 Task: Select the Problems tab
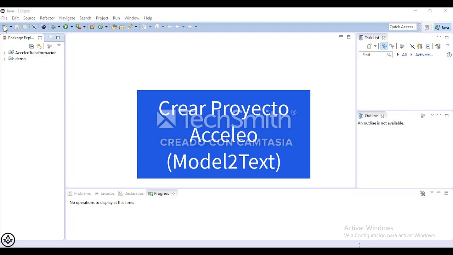pos(79,193)
